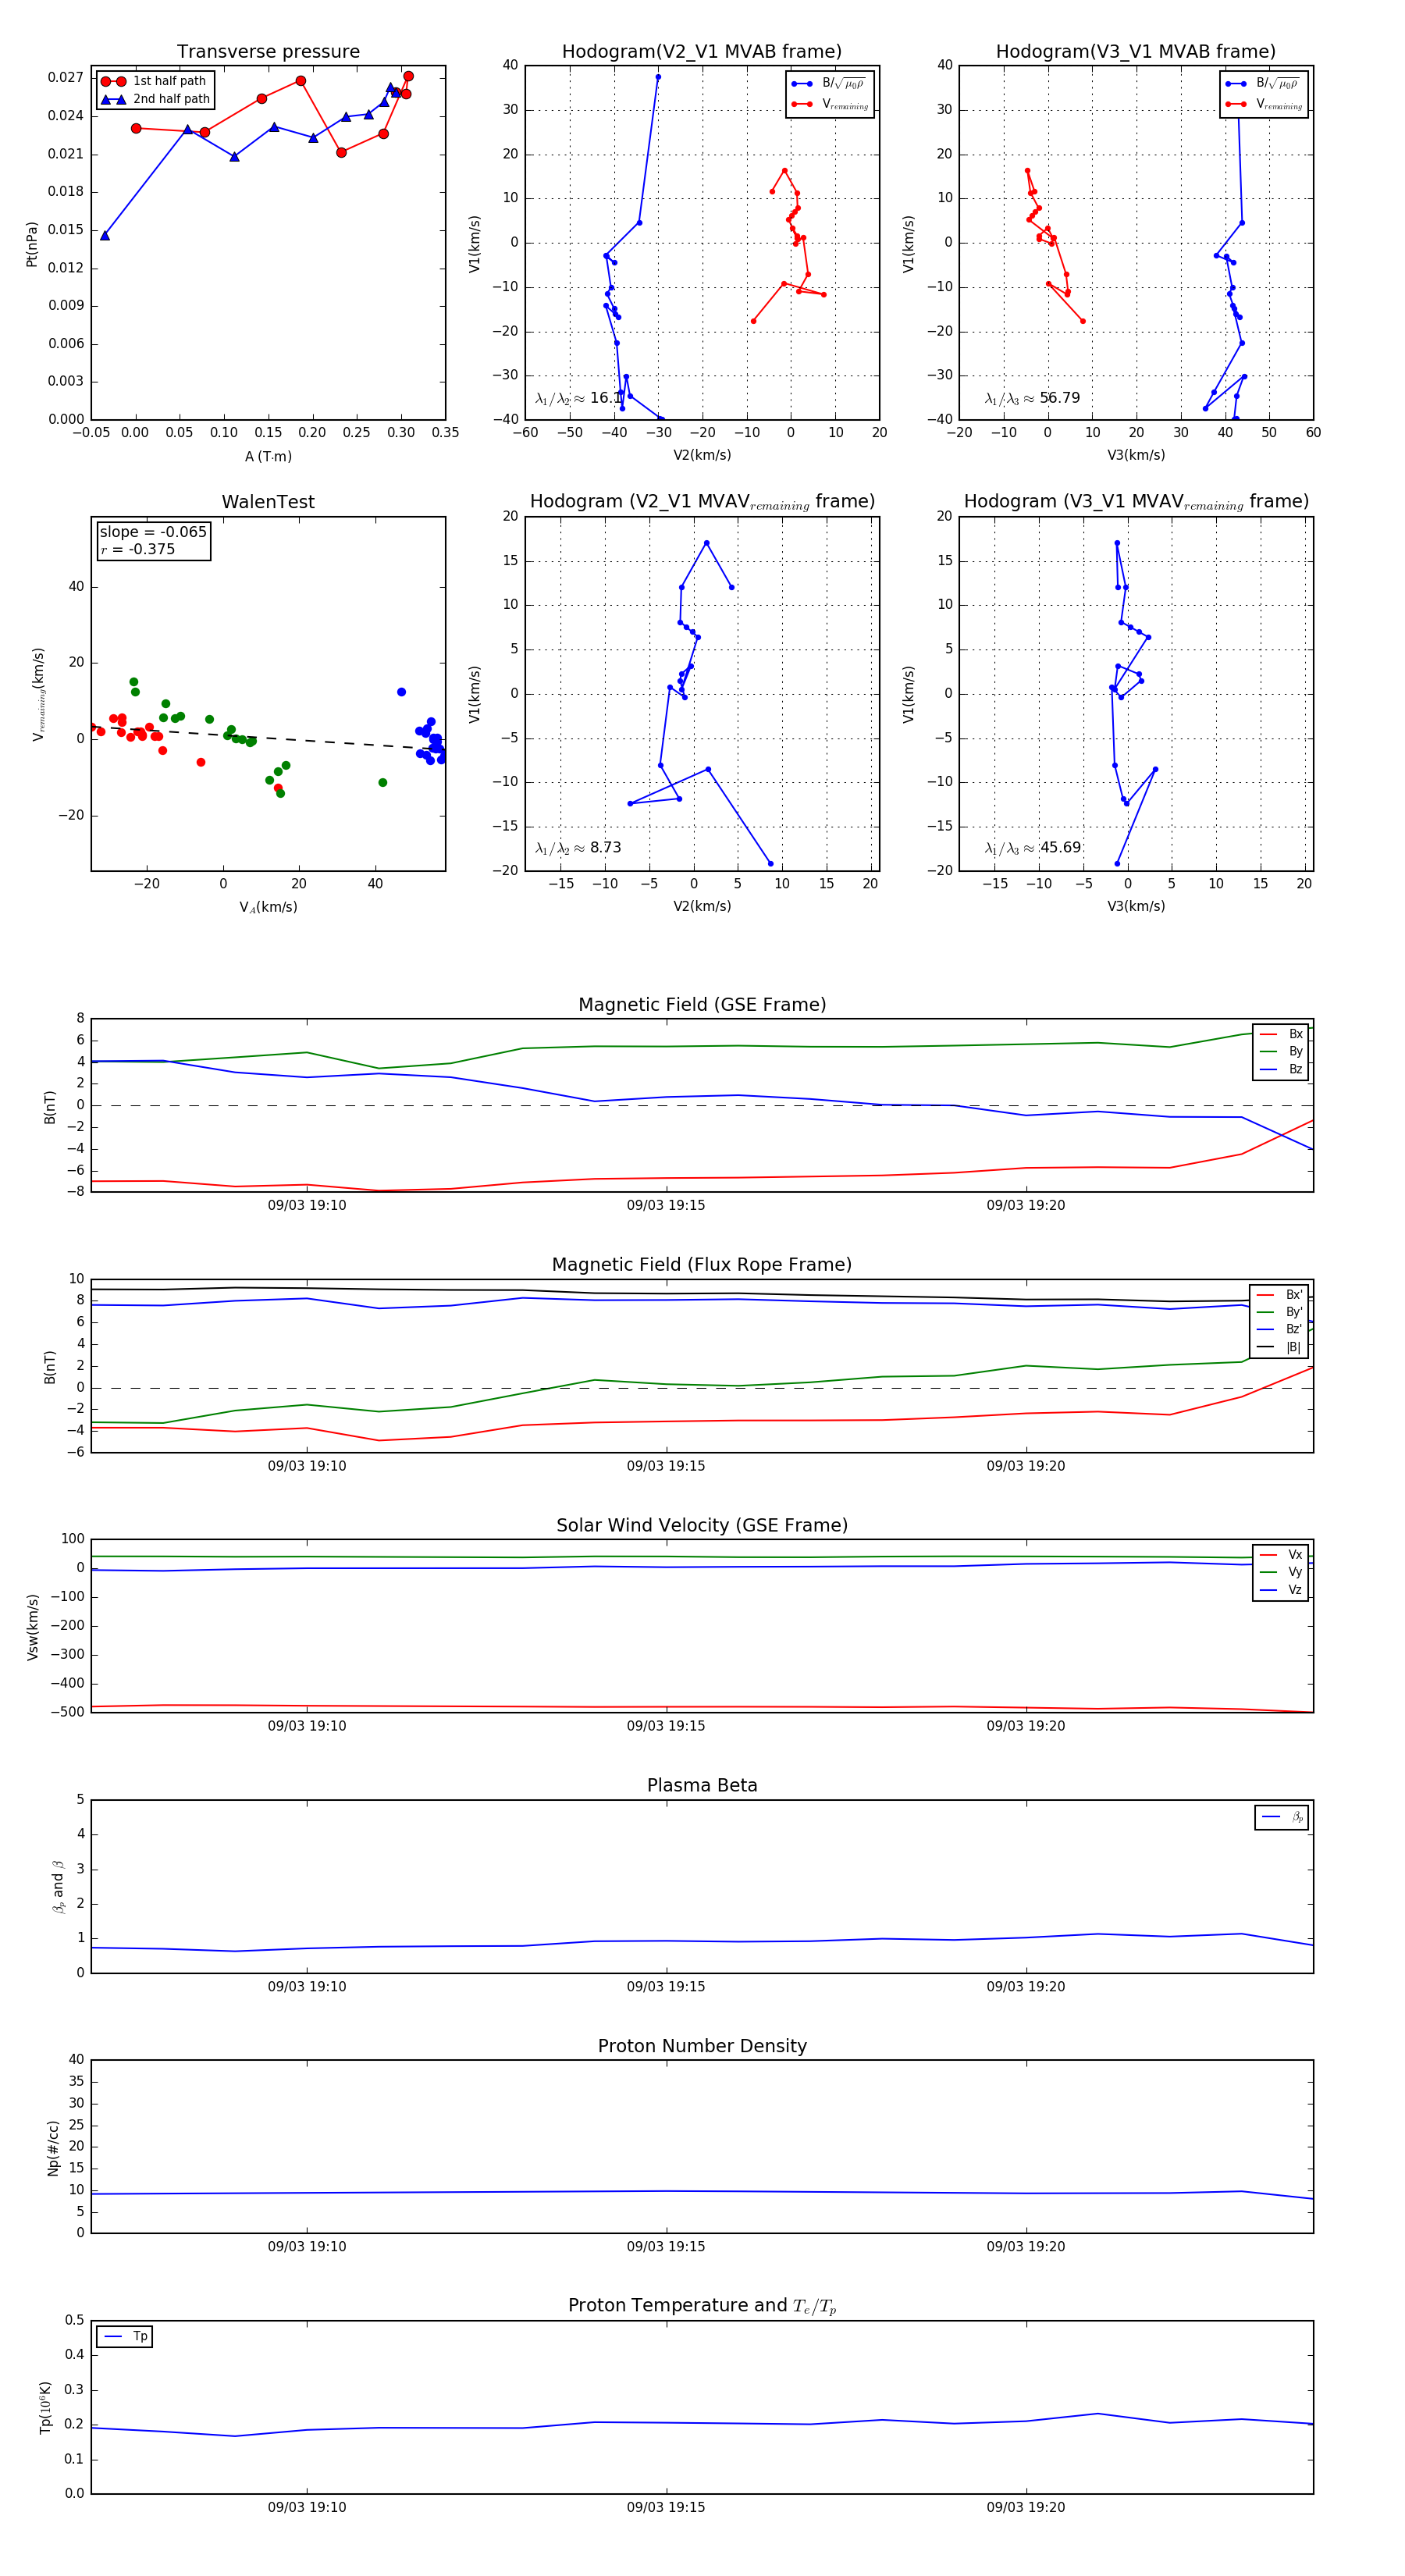Click the 'WalenTest' plot title
This screenshot has height=2576, width=1405.
(x=268, y=502)
